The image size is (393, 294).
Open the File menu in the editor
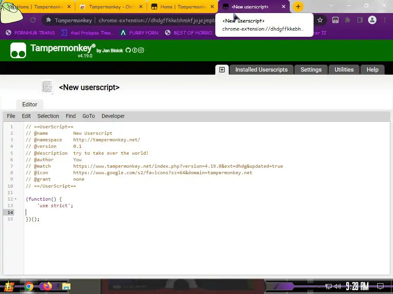click(x=11, y=116)
